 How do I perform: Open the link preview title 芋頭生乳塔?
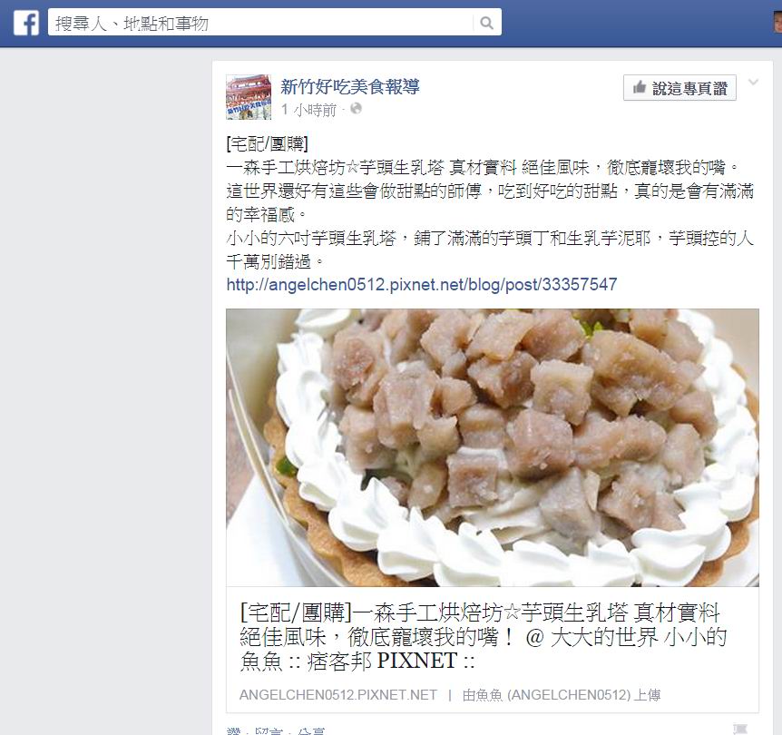(483, 637)
